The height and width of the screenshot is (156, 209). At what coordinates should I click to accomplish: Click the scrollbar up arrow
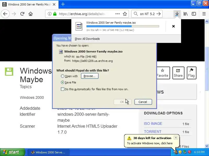207,22
